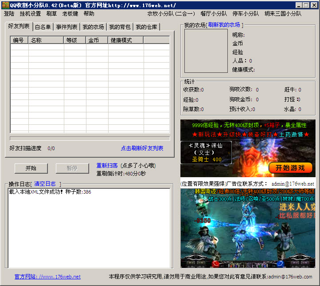Click the 水晶: 0 statistic
Viewport: 320px width, 286px height.
pos(293,109)
